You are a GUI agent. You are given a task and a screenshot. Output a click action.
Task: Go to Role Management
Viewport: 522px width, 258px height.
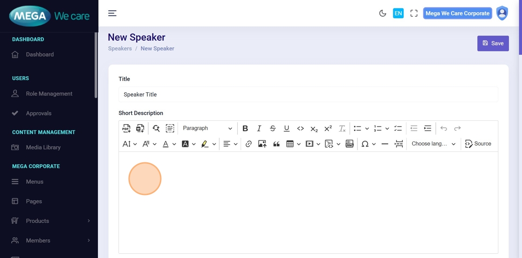[x=49, y=94]
